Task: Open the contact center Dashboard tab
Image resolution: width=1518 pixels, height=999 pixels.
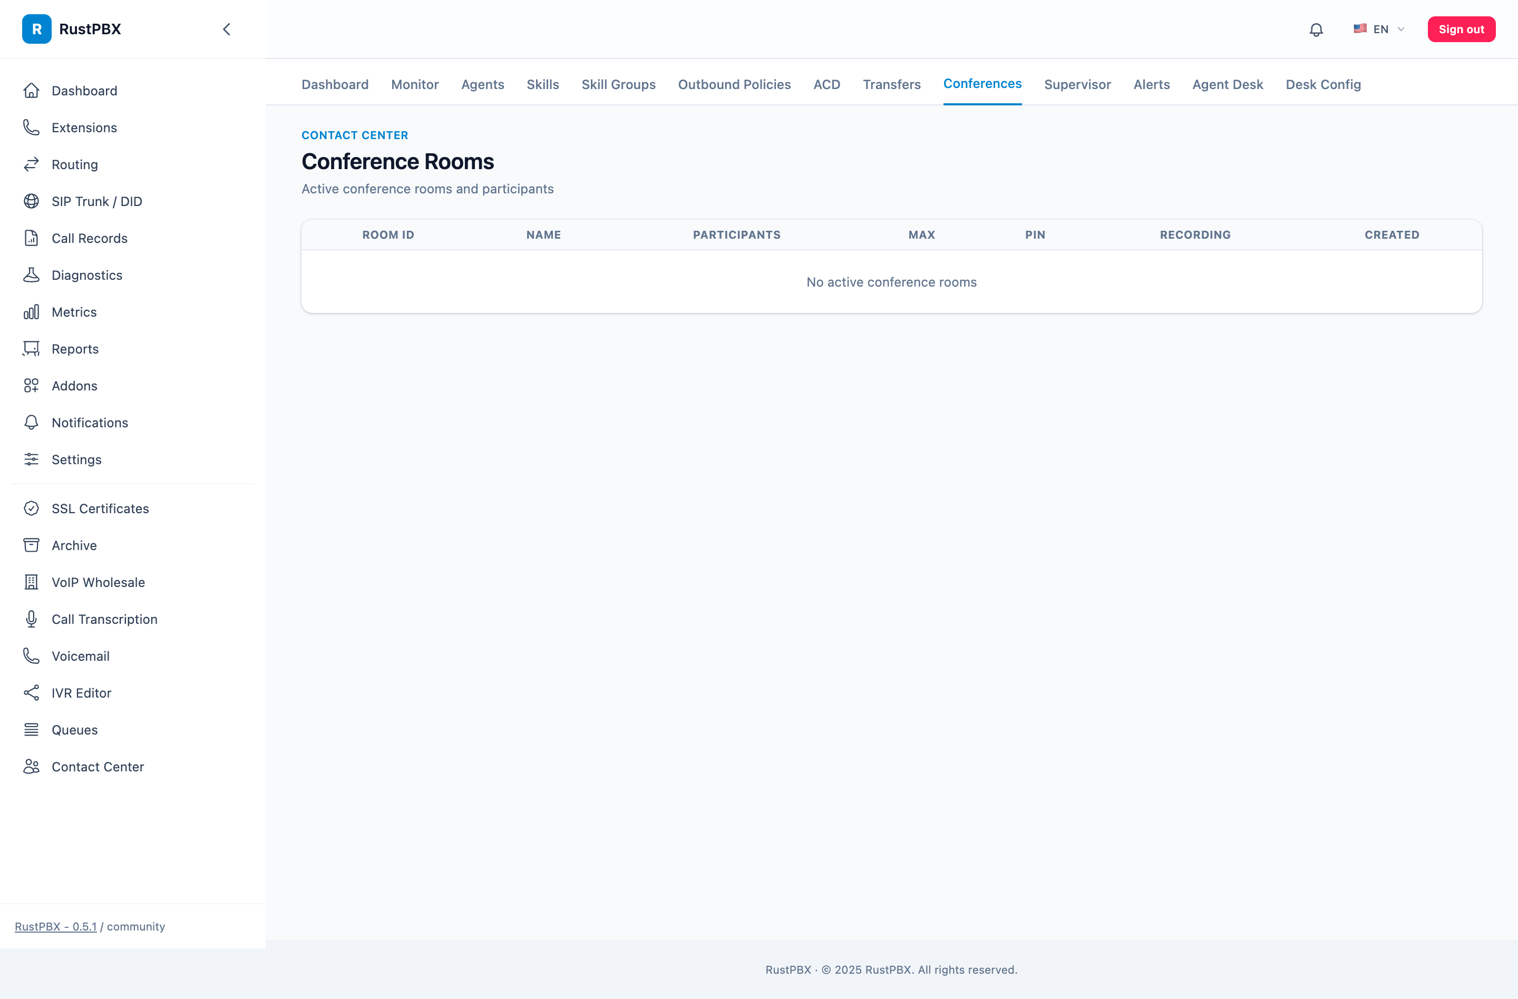Action: pos(335,84)
